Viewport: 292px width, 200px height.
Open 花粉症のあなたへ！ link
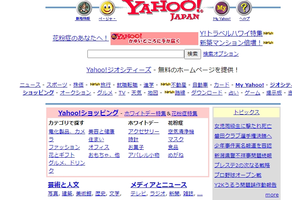tap(81, 38)
